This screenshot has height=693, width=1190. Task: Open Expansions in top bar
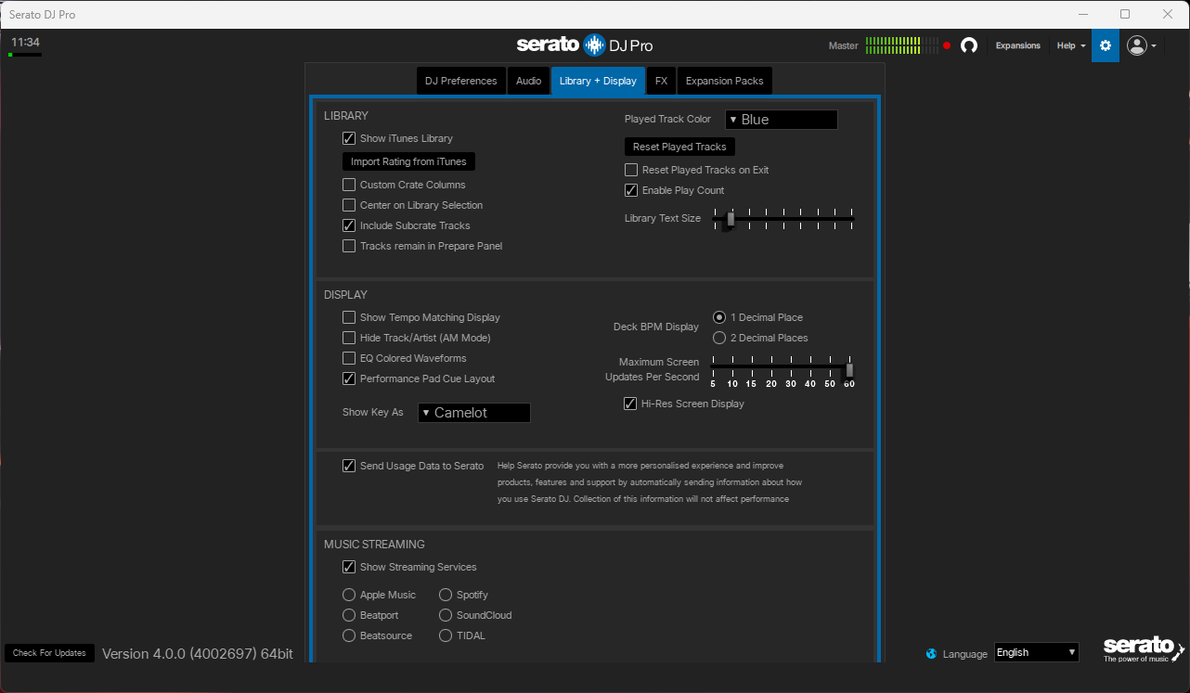point(1018,45)
